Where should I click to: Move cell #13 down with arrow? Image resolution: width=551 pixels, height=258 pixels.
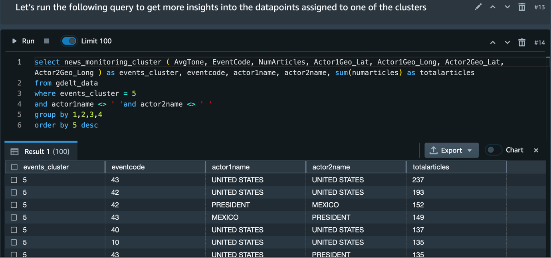(x=507, y=7)
